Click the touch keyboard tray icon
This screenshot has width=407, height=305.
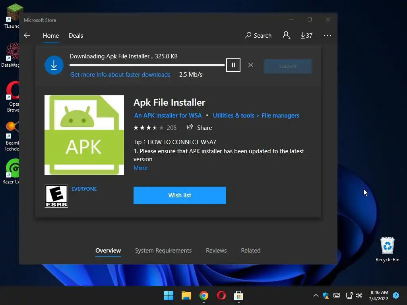click(337, 295)
